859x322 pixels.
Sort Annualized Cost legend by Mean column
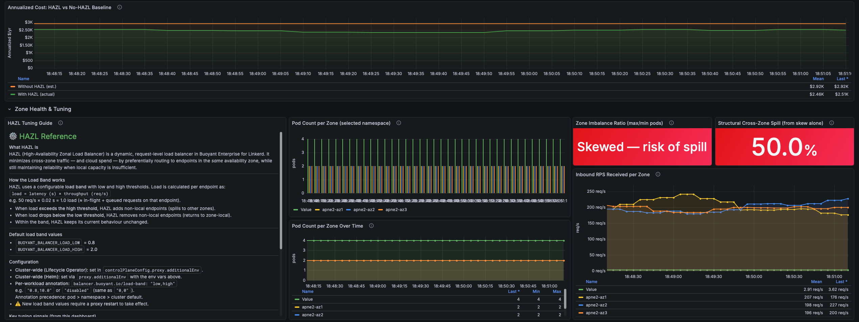tap(818, 79)
